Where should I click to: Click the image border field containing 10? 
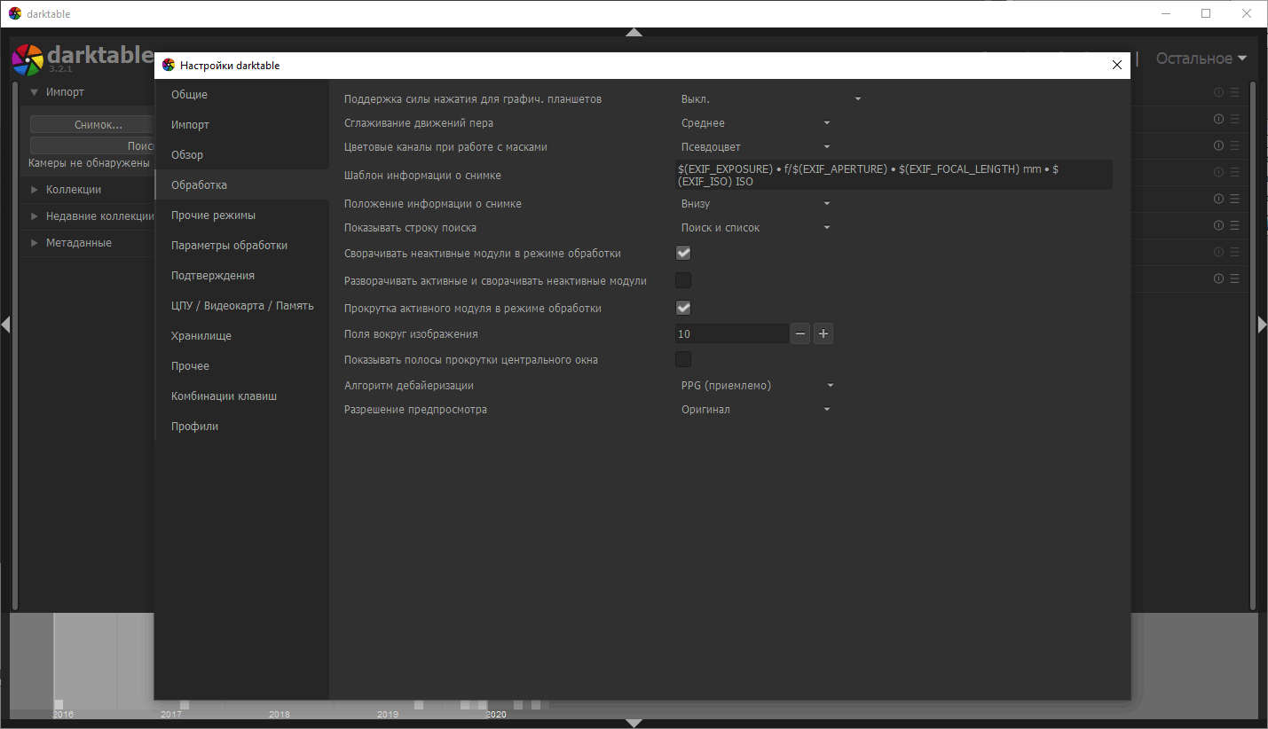pos(732,333)
